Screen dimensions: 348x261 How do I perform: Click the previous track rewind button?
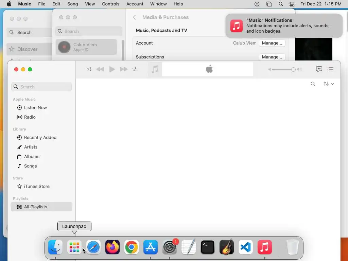[100, 69]
